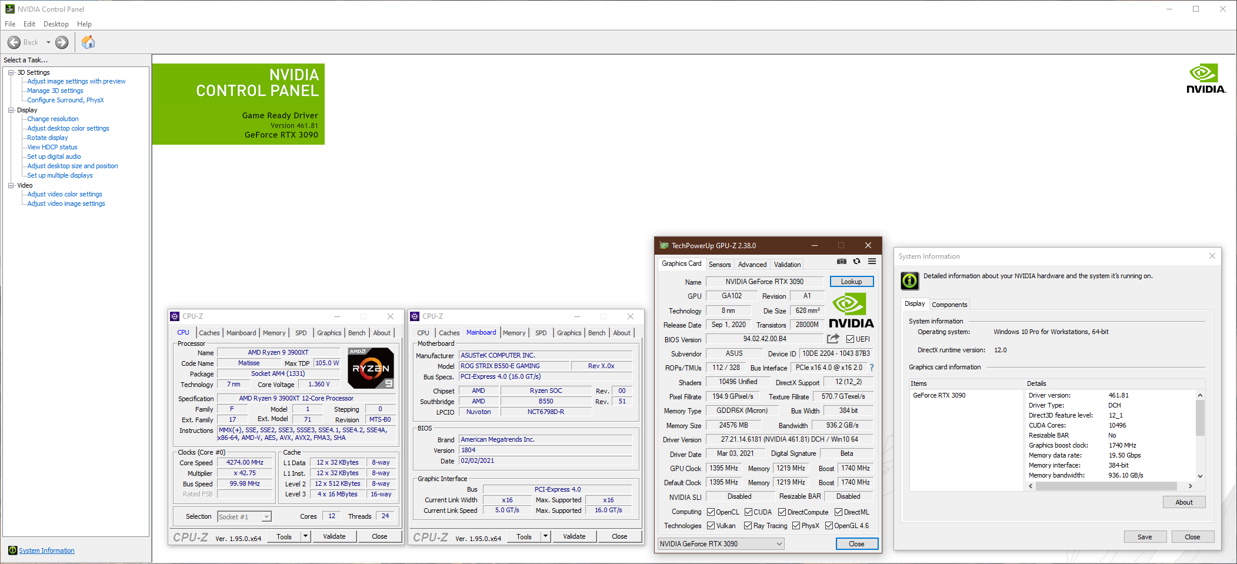Click the NVIDIA logo in the Control Panel's upper corner
This screenshot has width=1237, height=564.
1206,79
